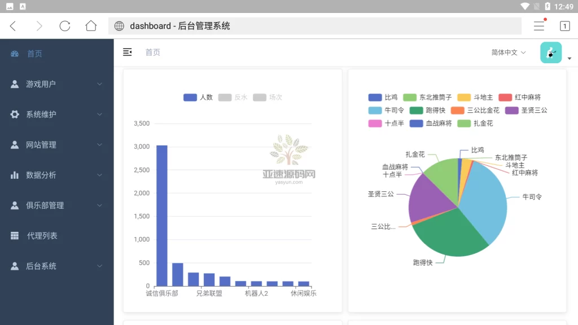
Task: Click the 首页 breadcrumb tab at top
Action: click(x=152, y=52)
